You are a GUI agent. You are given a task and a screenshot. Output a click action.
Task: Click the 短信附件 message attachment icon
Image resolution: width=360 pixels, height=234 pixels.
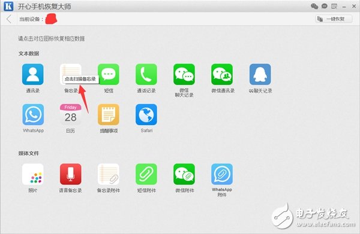(x=146, y=174)
